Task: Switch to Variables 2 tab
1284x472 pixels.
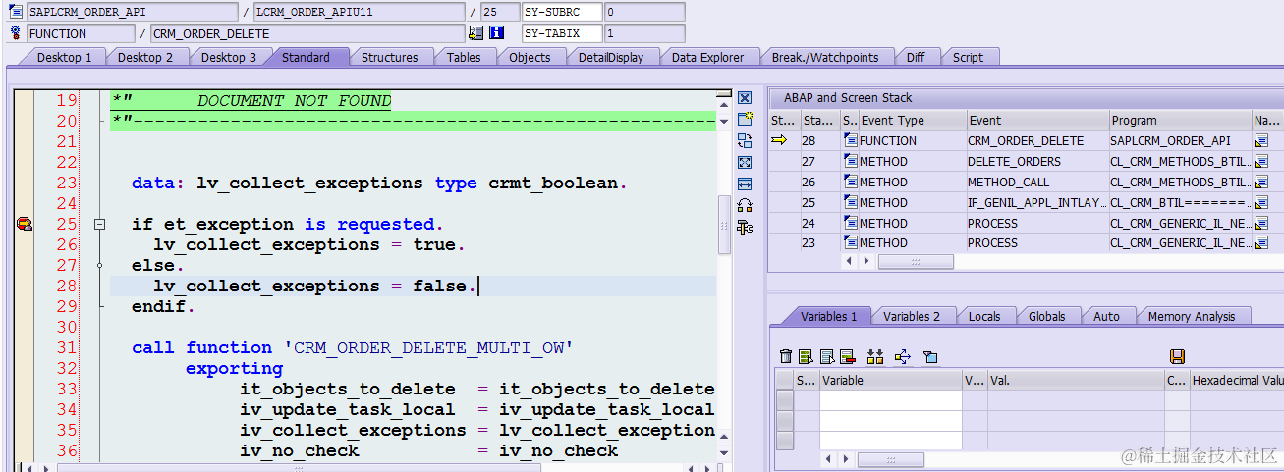Action: [x=912, y=316]
